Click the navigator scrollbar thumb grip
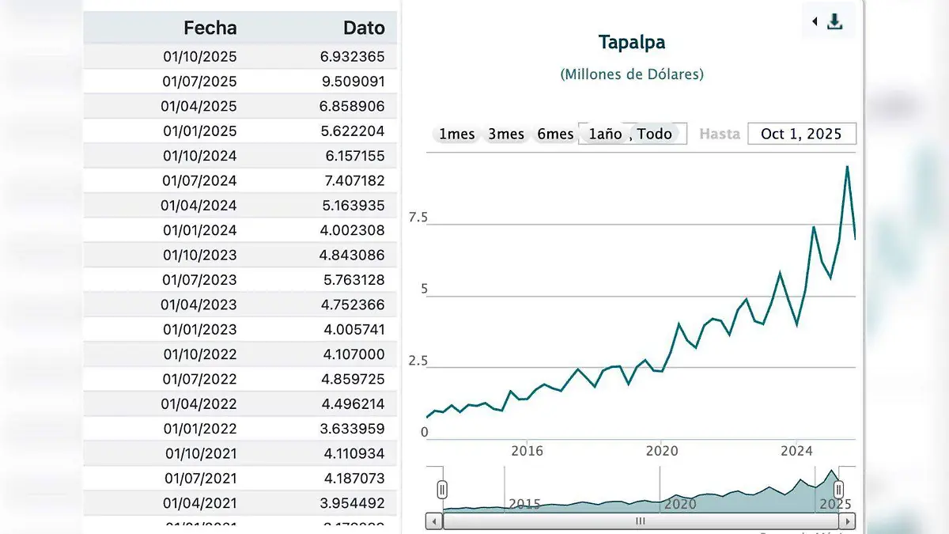The height and width of the screenshot is (534, 949). pos(641,521)
